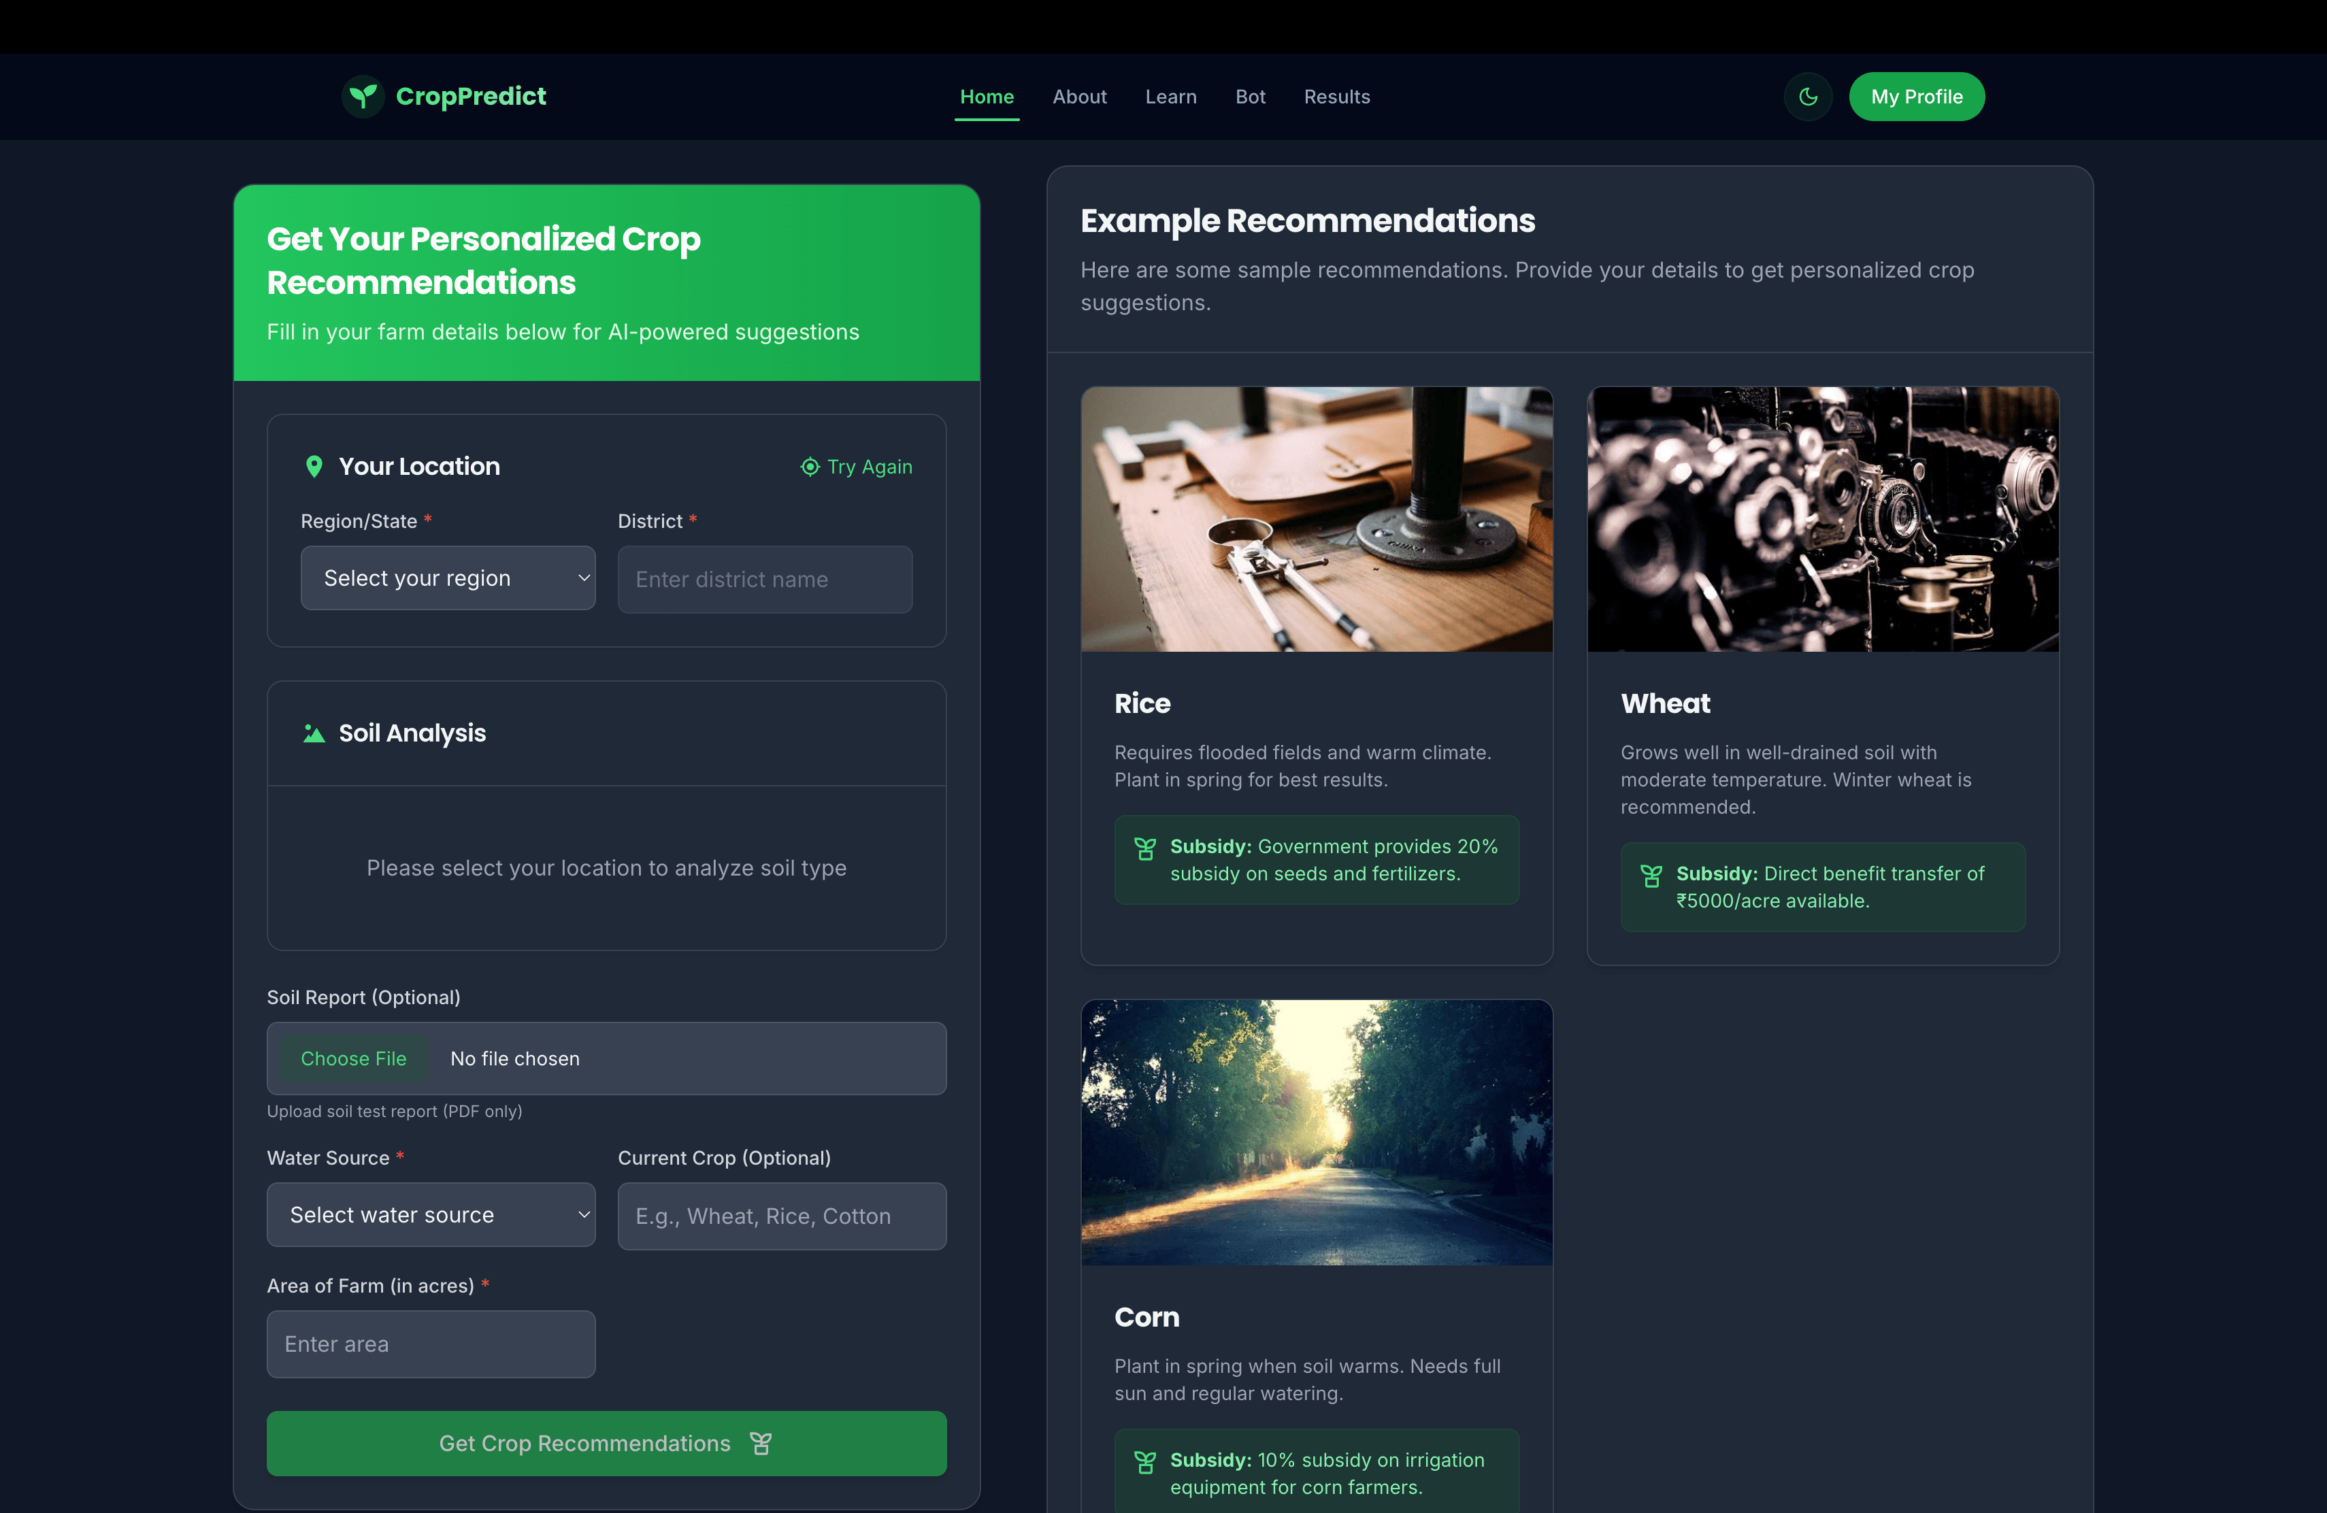Click the Enter area input field
Viewport: 2327px width, 1513px height.
[x=431, y=1343]
